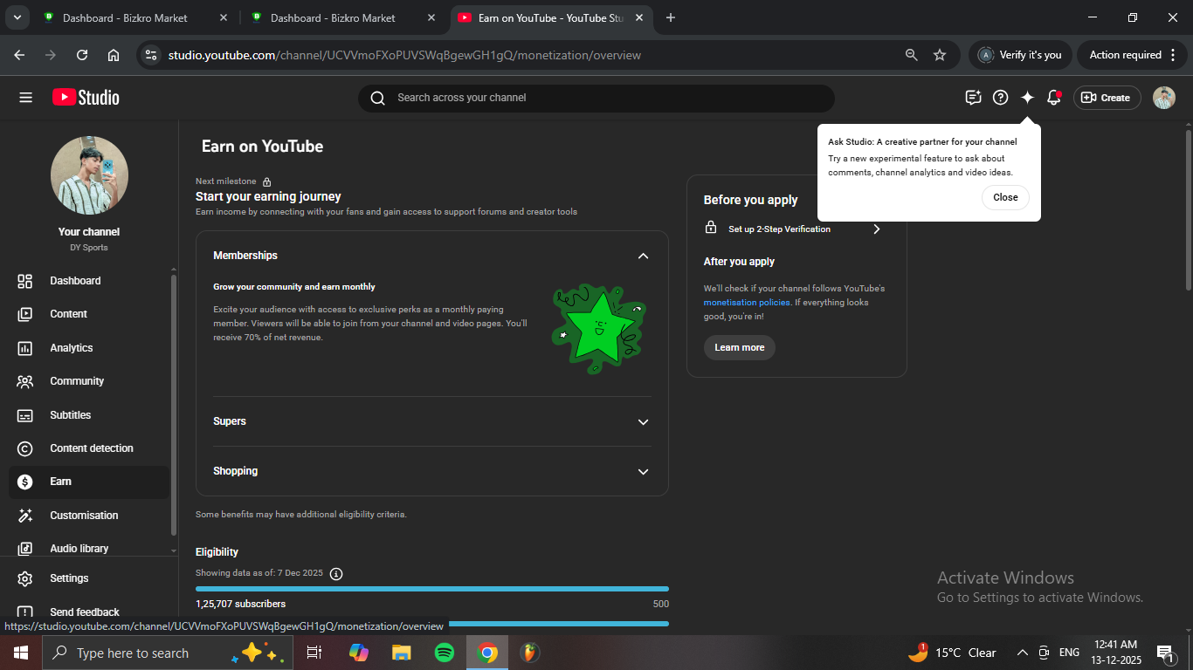This screenshot has width=1193, height=670.
Task: Close the Ask Studio tooltip
Action: tap(1005, 197)
